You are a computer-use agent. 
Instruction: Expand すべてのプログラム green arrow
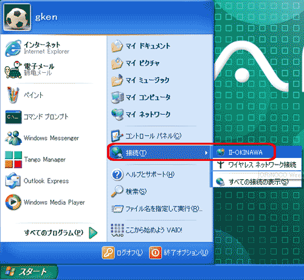click(x=93, y=233)
